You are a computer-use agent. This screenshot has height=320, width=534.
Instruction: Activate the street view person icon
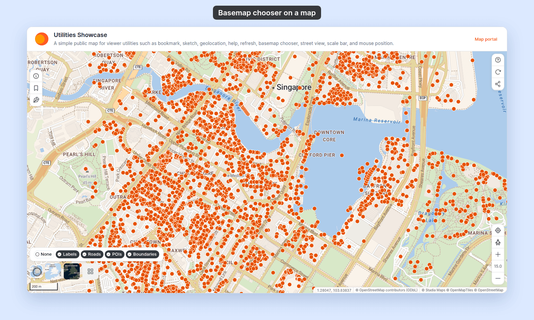tap(498, 242)
